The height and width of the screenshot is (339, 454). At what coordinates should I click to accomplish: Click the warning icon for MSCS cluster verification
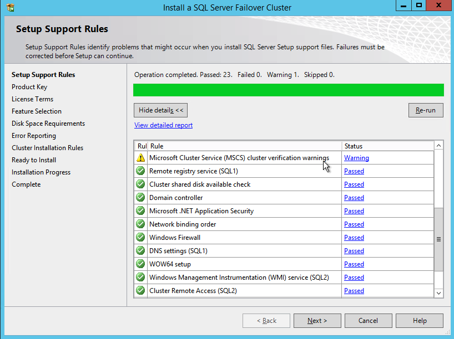pos(140,158)
